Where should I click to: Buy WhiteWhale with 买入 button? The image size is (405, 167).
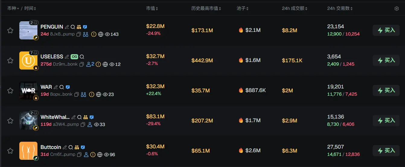[x=386, y=120]
